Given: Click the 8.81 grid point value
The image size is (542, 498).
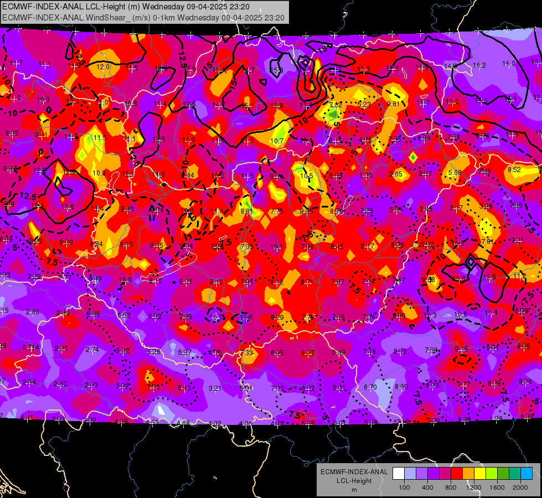Looking at the screenshot, I should 247,211.
